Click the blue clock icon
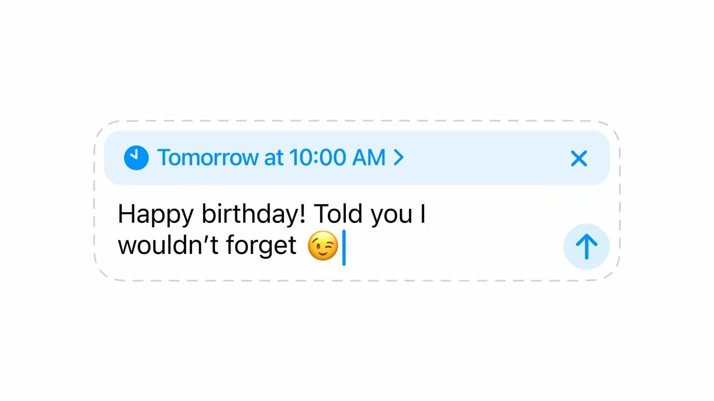The height and width of the screenshot is (401, 714). 136,158
